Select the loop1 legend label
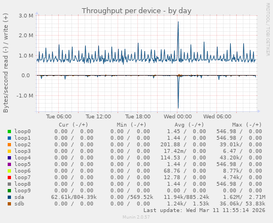273x223 pixels. [23, 138]
